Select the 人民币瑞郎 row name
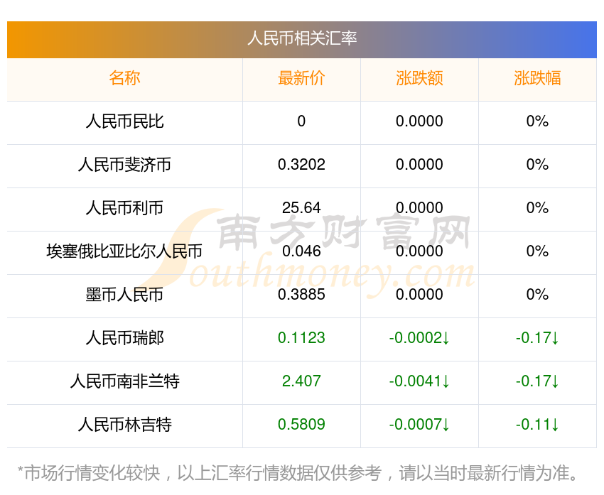The width and height of the screenshot is (604, 495). click(x=124, y=338)
